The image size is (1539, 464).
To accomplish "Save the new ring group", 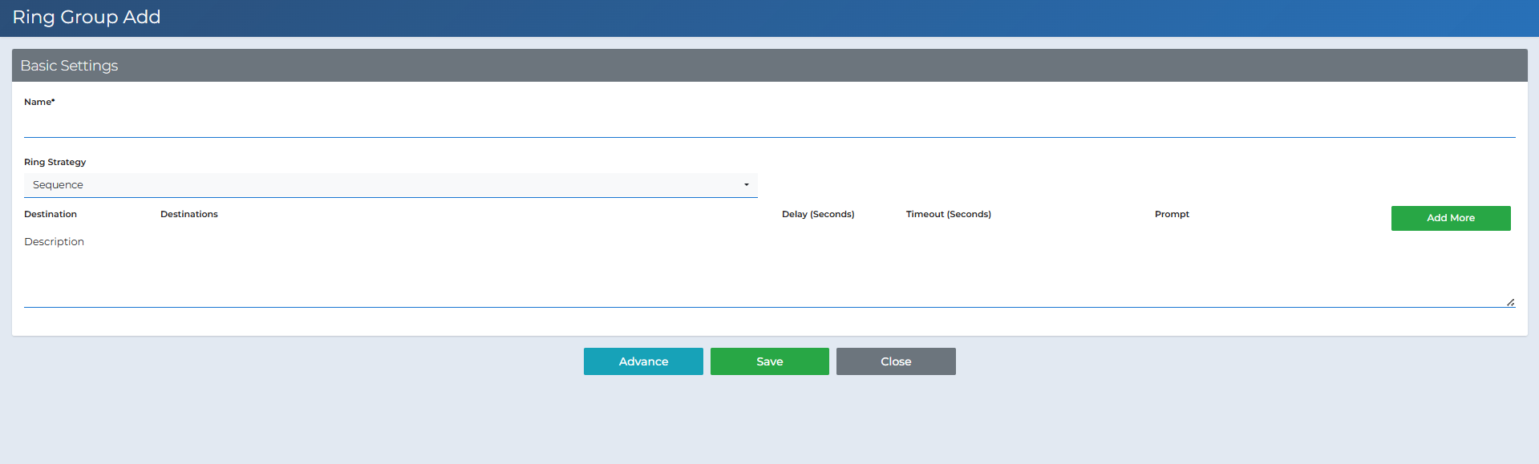I will pos(769,361).
